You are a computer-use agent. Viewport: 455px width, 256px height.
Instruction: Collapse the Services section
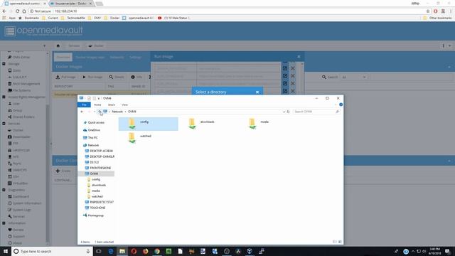(x=4, y=124)
